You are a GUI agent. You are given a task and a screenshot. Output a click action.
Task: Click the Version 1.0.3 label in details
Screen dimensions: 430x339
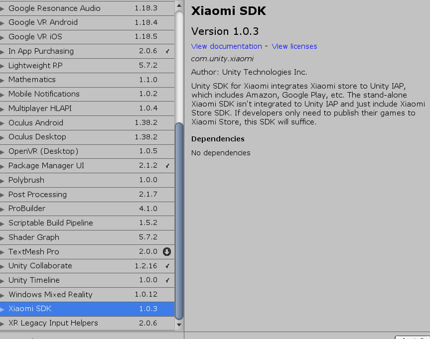tap(225, 31)
